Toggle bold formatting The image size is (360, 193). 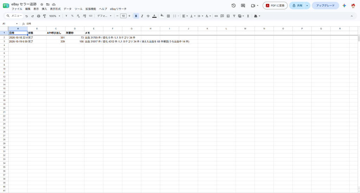(136, 16)
